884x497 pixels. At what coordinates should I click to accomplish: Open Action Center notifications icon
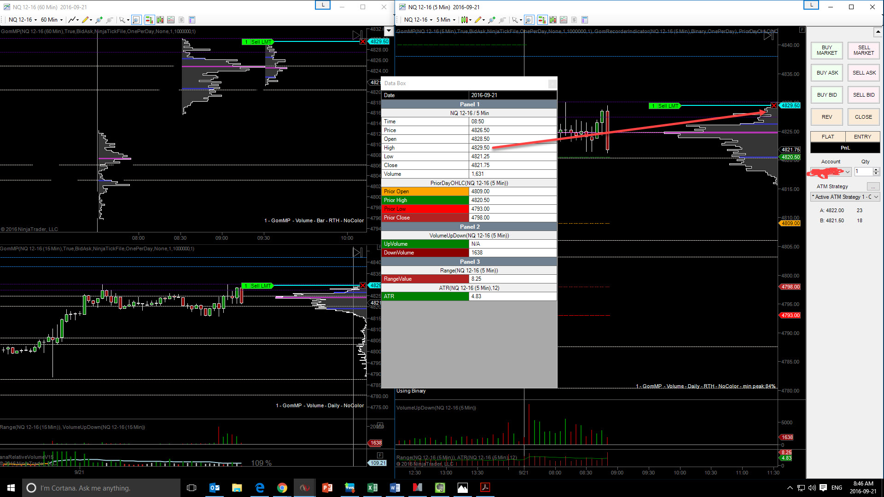(x=823, y=488)
